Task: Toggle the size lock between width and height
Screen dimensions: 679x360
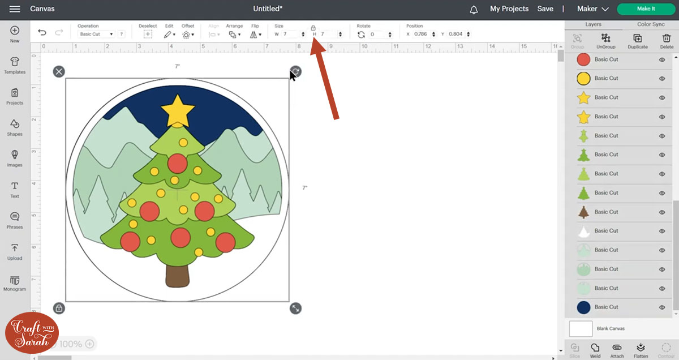Action: (x=313, y=27)
